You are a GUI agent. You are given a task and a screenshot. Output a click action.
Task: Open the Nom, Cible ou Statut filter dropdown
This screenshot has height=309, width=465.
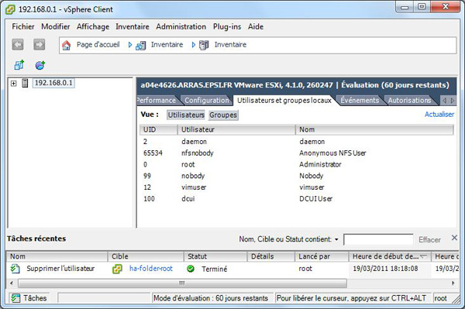[336, 239]
